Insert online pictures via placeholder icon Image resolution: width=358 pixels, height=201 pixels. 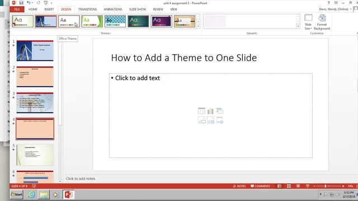210,120
